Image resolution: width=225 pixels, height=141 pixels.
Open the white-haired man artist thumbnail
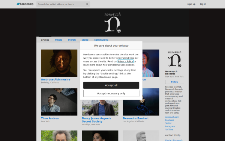point(141,136)
